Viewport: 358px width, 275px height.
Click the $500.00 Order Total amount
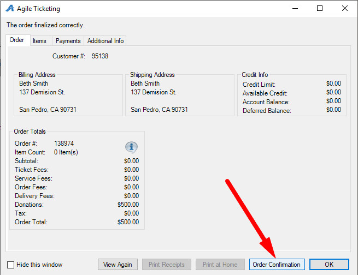coord(128,222)
